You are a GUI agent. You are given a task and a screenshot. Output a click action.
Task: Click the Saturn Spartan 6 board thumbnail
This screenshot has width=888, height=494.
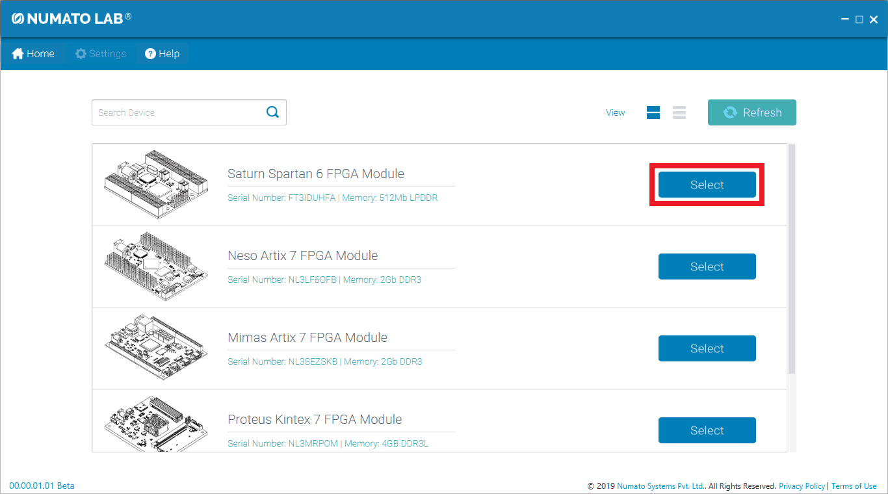156,185
